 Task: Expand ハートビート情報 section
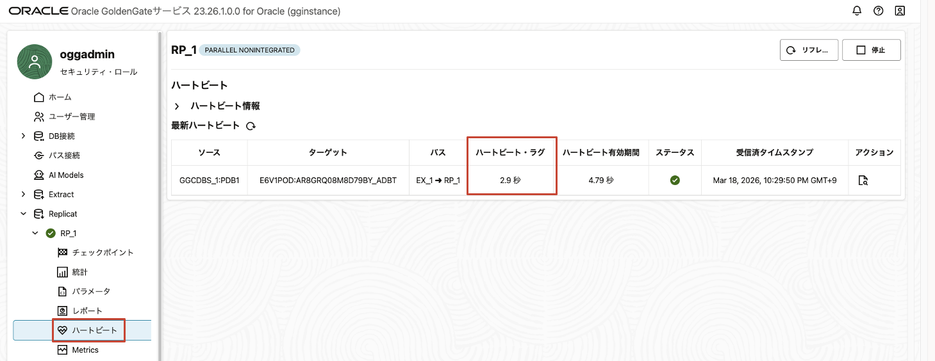[177, 106]
